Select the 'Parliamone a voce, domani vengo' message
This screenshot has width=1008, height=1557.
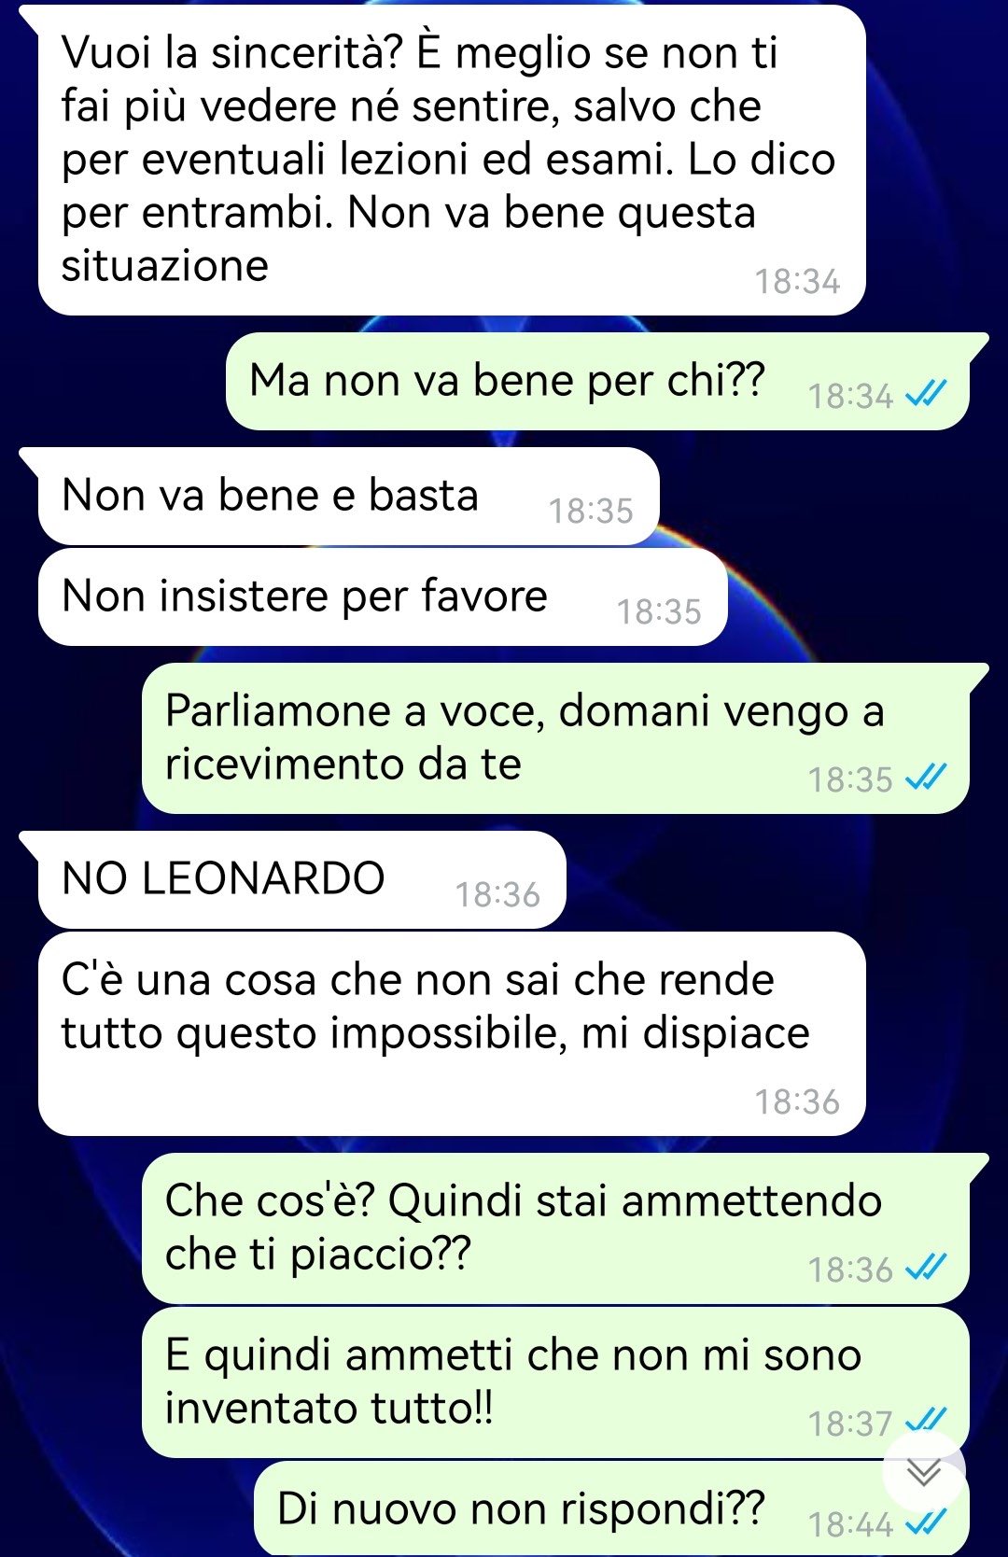tap(555, 738)
